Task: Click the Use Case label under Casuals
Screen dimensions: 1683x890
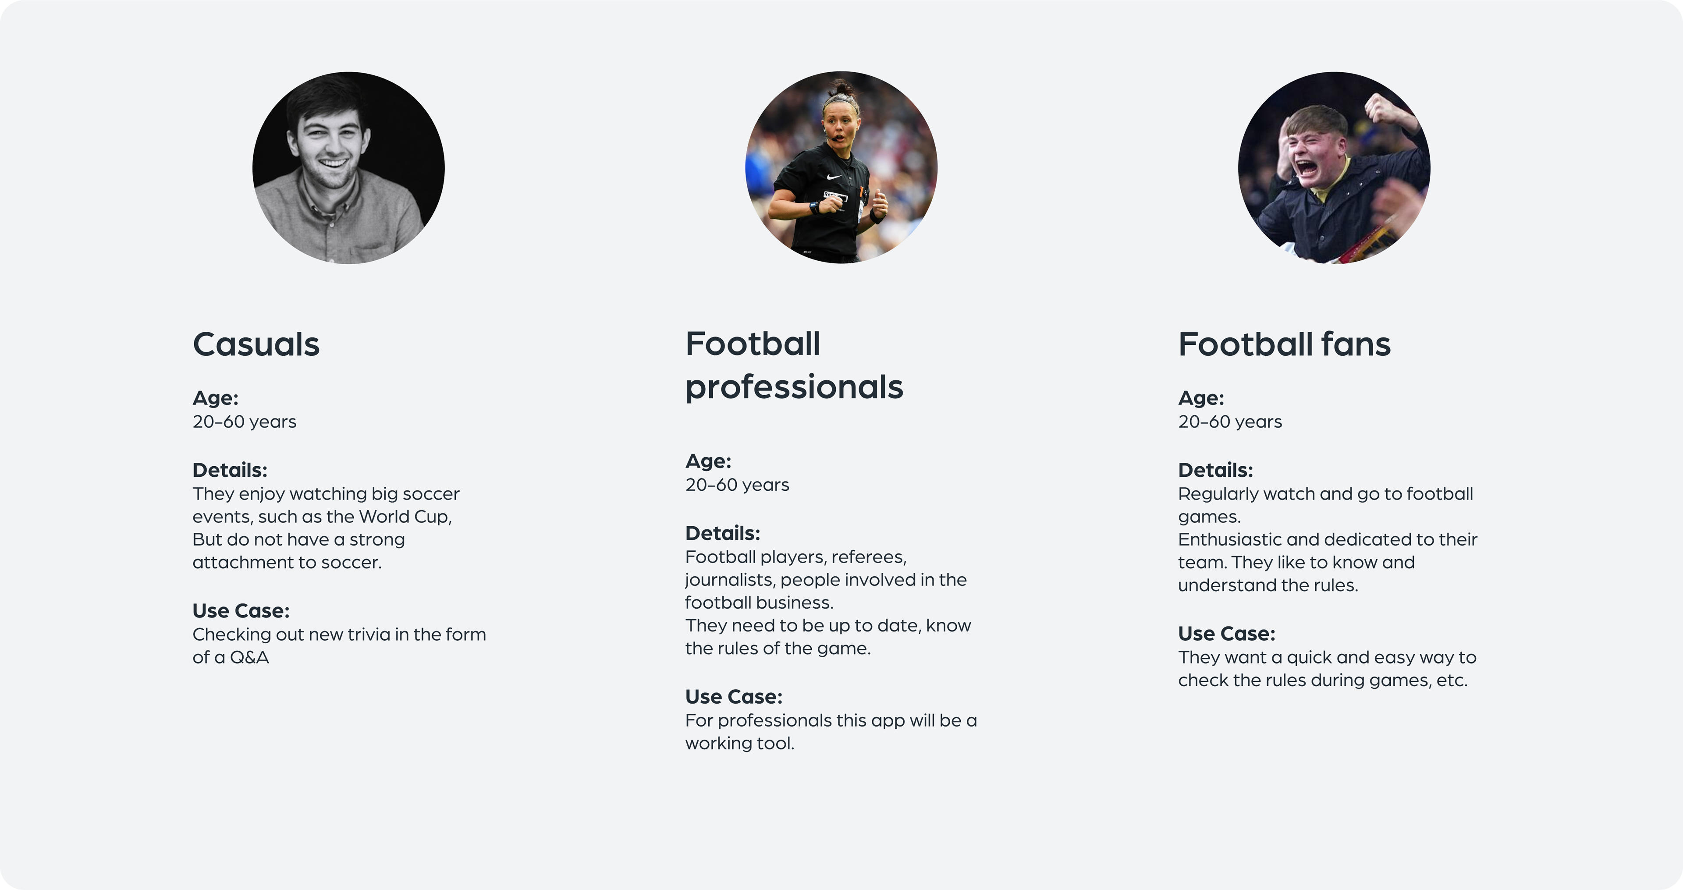Action: [x=241, y=611]
